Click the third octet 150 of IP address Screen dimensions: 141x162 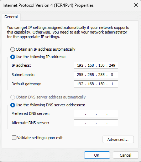101,65
